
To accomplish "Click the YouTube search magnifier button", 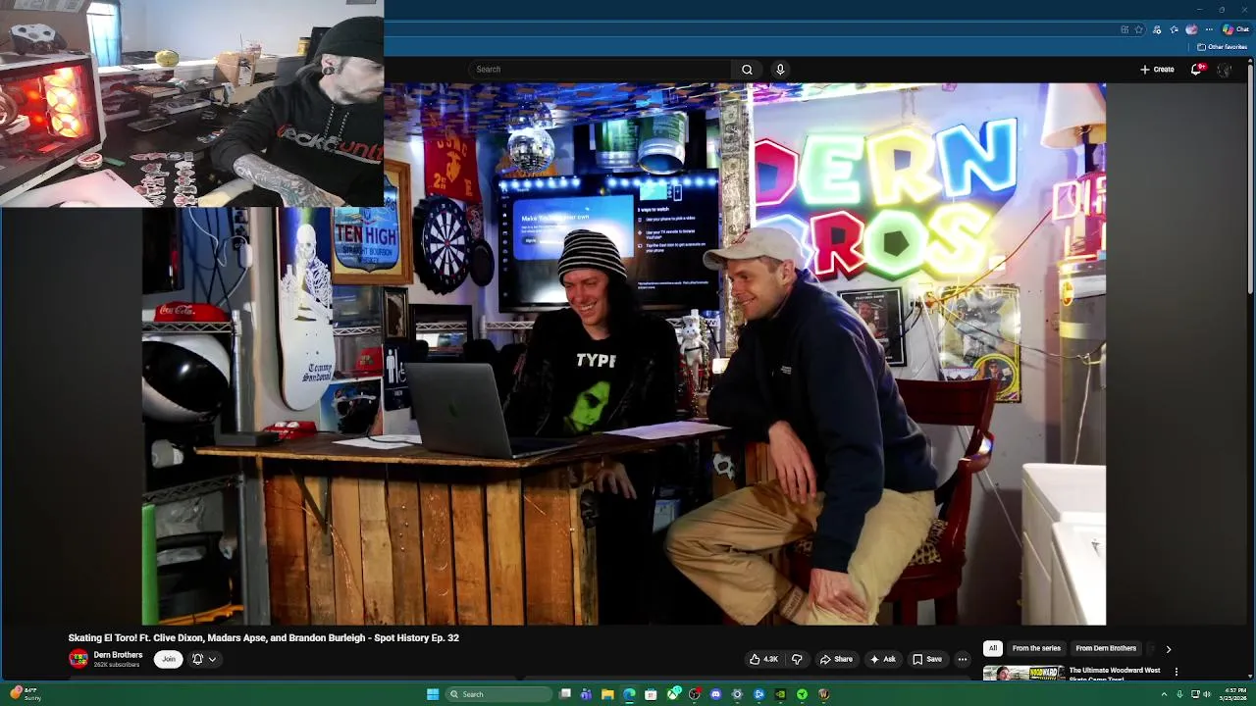I will 747,70.
